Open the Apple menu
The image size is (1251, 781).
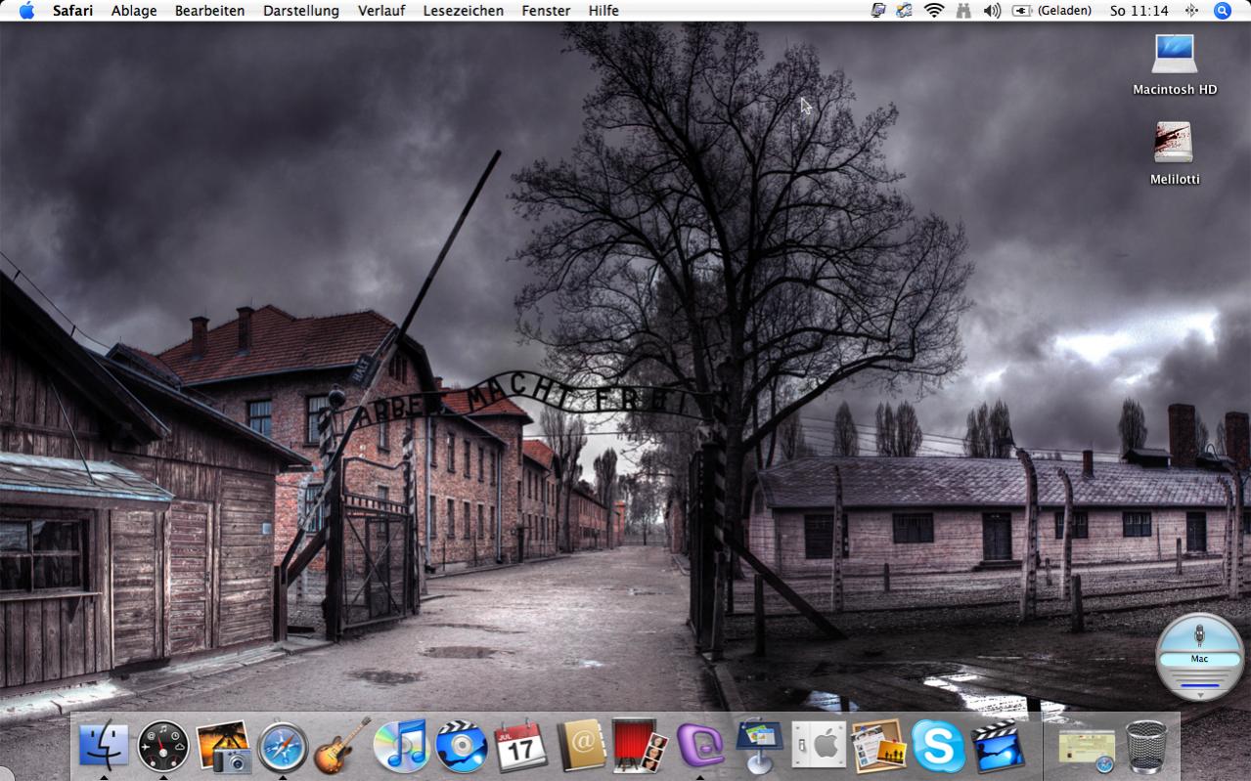tap(26, 11)
